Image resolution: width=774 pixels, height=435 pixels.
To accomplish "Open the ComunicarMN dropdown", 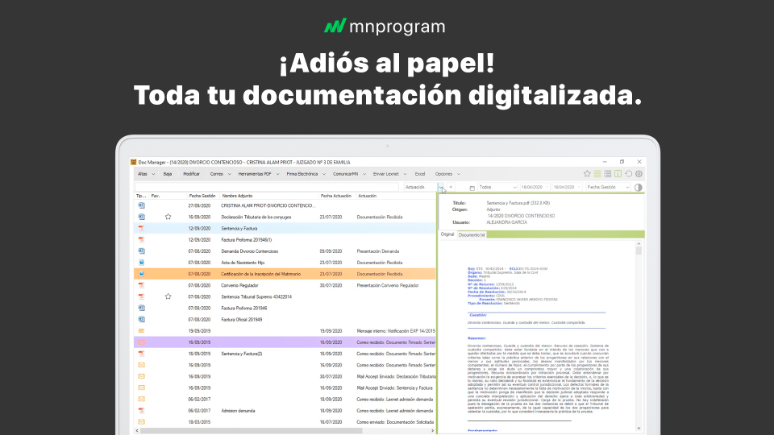I will (349, 174).
